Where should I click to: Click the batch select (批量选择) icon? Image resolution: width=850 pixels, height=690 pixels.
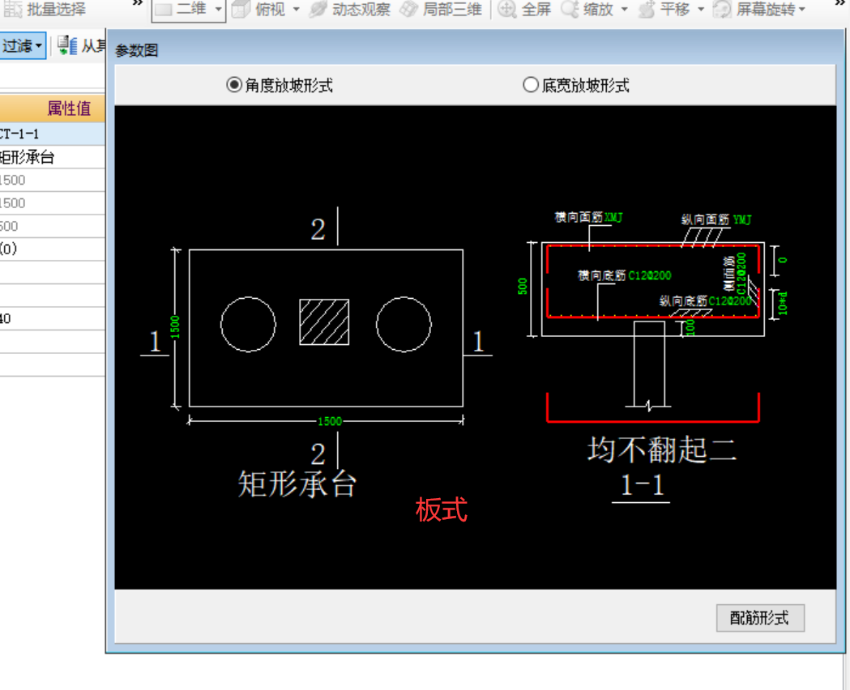tap(13, 9)
